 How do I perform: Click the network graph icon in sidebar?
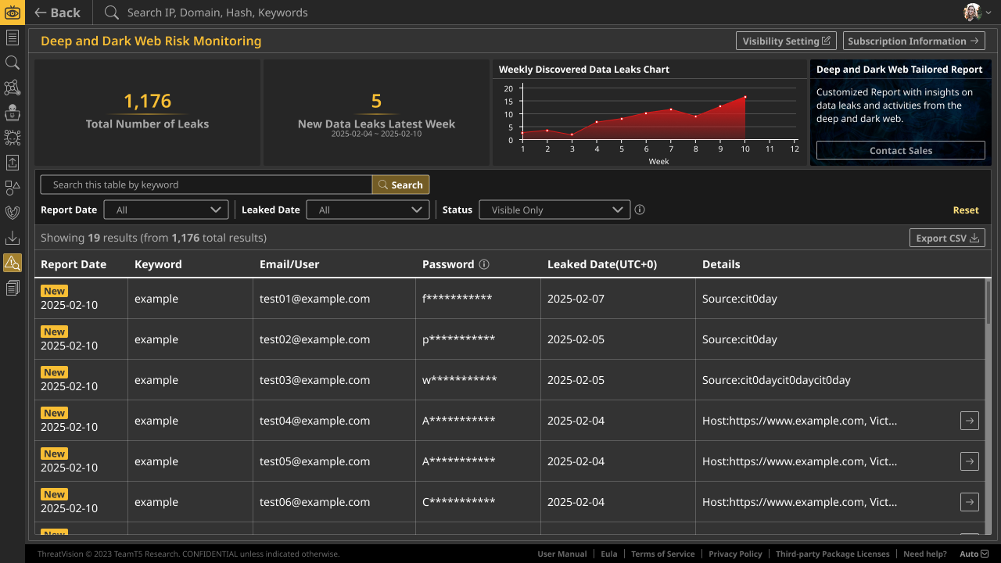(x=13, y=88)
